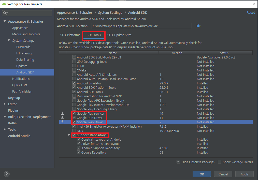Click Android Support Repository entry
Image resolution: width=258 pixels, height=180 pixels.
coord(100,148)
